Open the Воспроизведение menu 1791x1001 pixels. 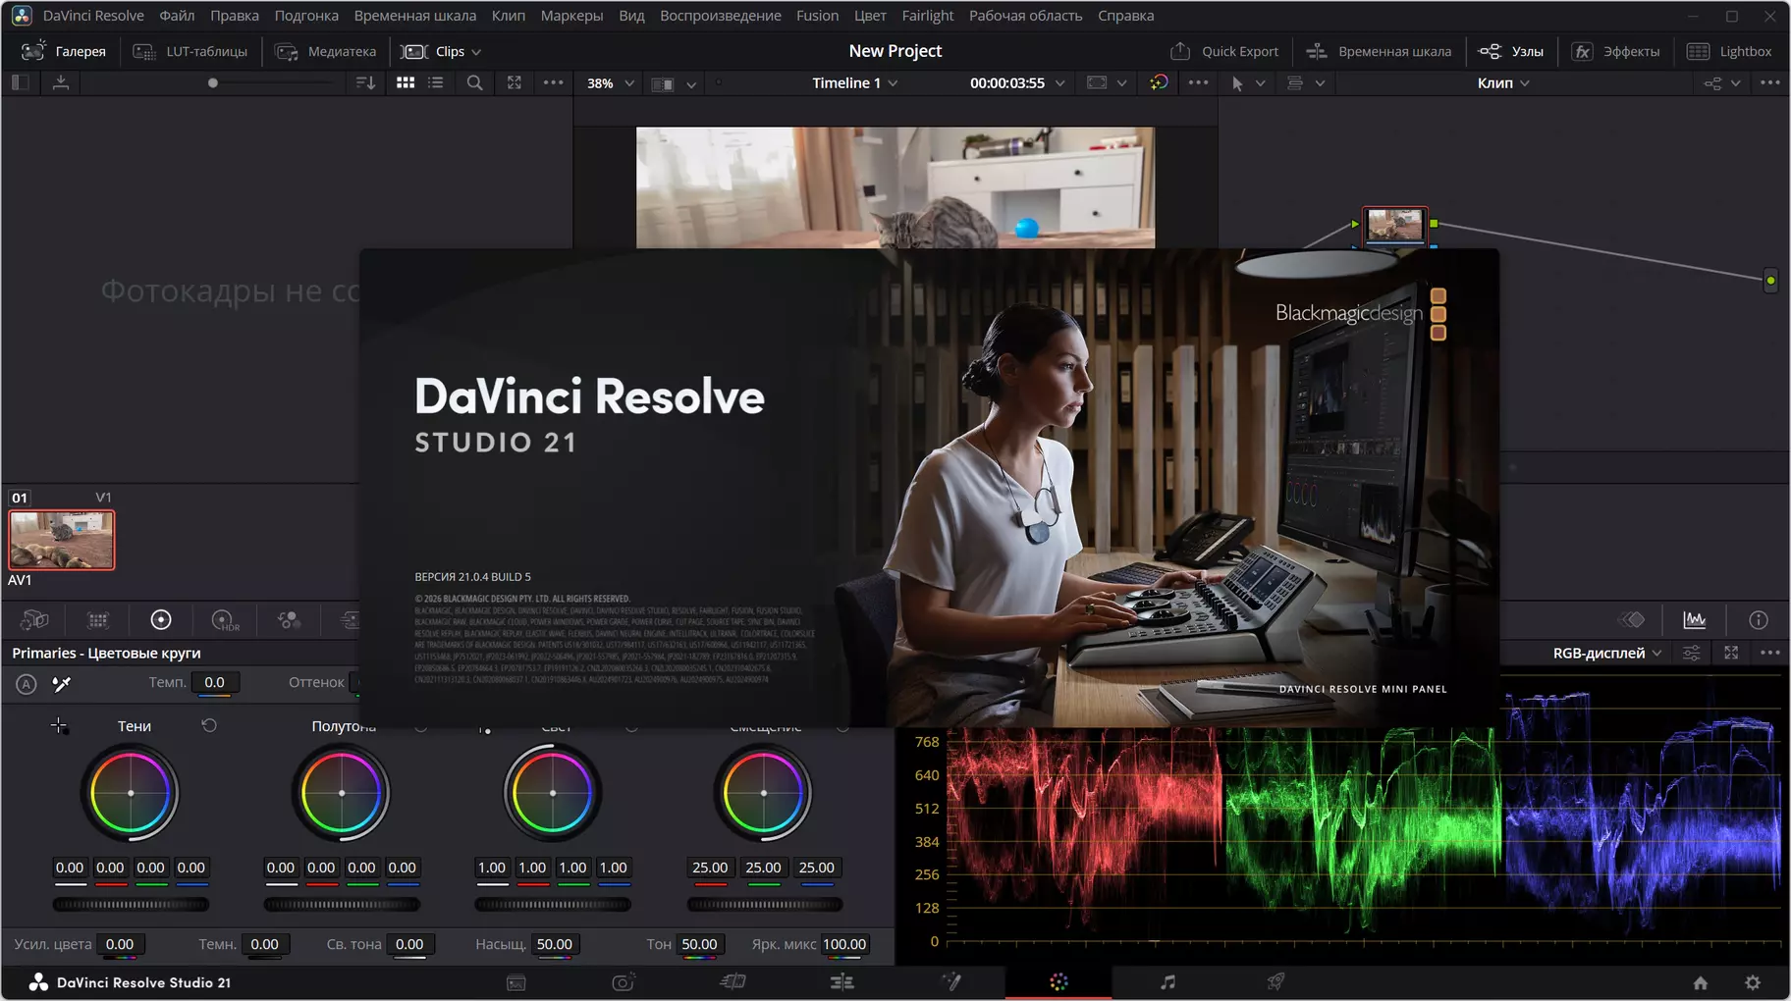pos(721,16)
